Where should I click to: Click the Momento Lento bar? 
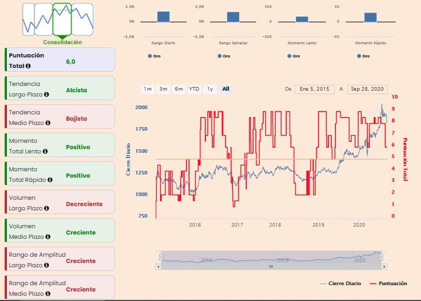pyautogui.click(x=302, y=20)
